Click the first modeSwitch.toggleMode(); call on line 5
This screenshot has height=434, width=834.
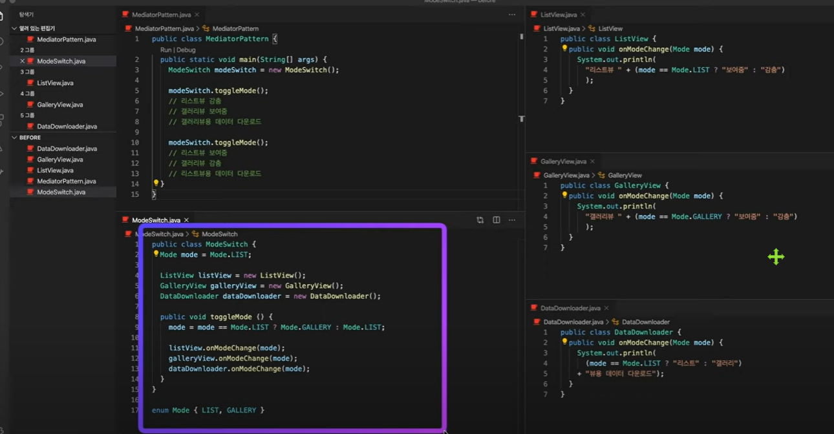click(x=218, y=90)
